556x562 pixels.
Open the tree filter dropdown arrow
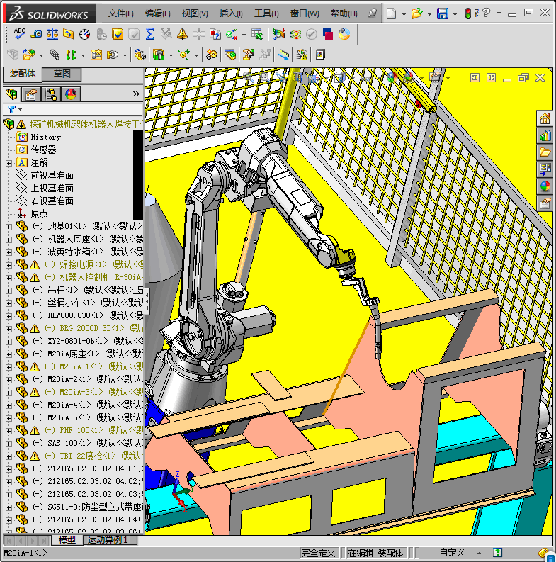tap(21, 110)
